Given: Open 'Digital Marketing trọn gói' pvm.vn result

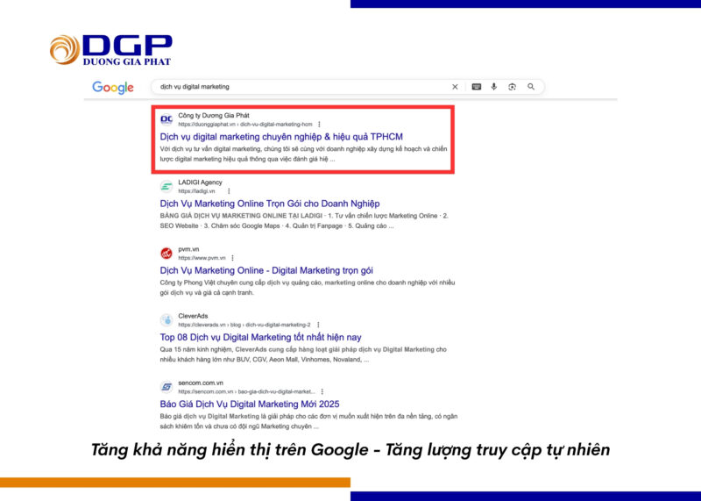Looking at the screenshot, I should pos(266,270).
